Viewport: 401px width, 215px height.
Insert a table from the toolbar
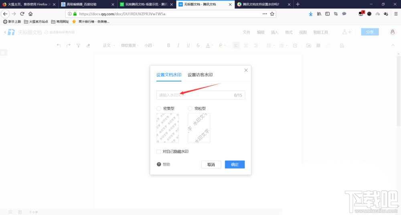(318, 46)
